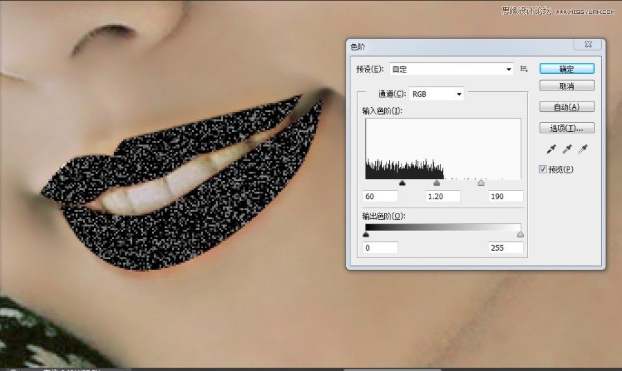Click the output black slider handle
Screen dimensions: 622x371
(x=366, y=235)
